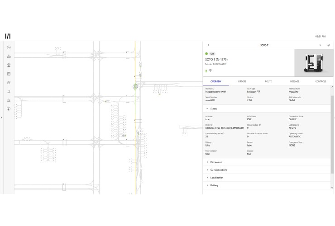Expand the Localization section
Screen dimensions: 335x226
267,178
